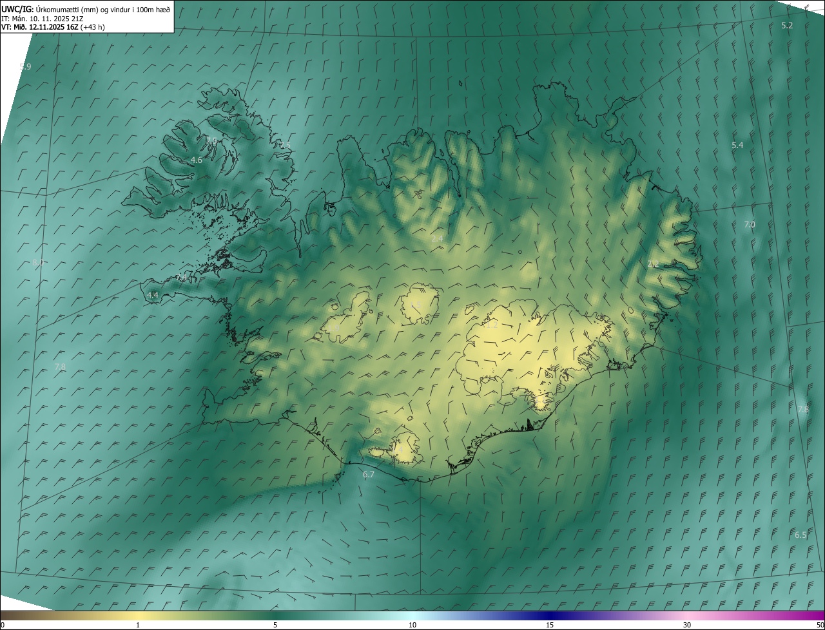Click the 6.7 value label off the south coast
The image size is (825, 630).
(369, 474)
